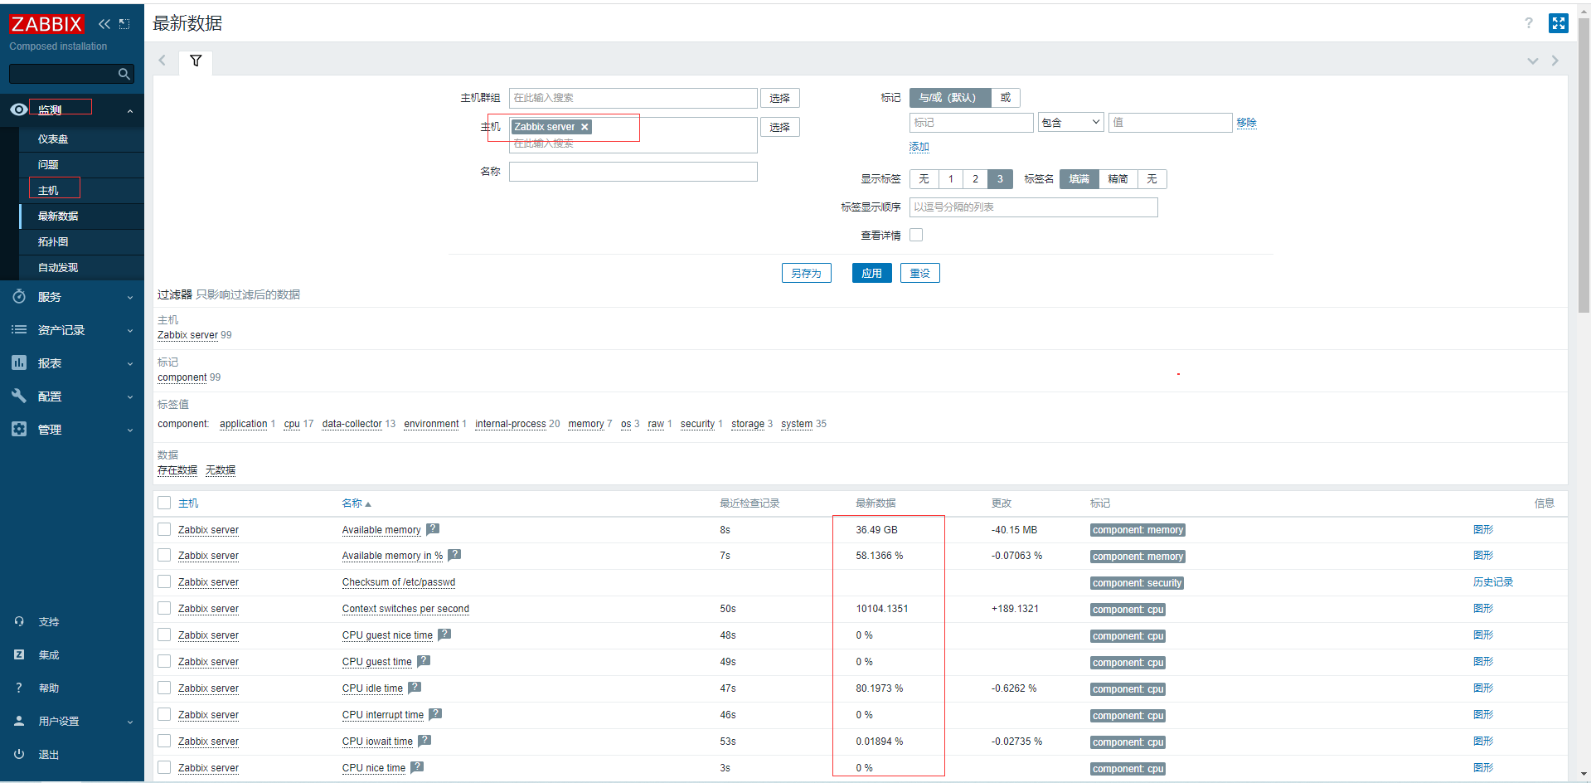Screen dimensions: 1591x783
Task: Click the 重设 button
Action: click(x=919, y=273)
